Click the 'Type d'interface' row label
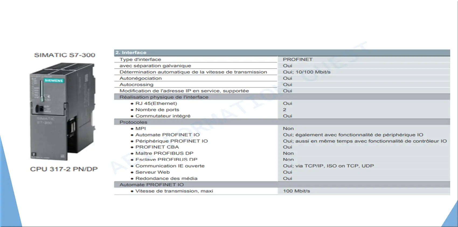 point(140,59)
